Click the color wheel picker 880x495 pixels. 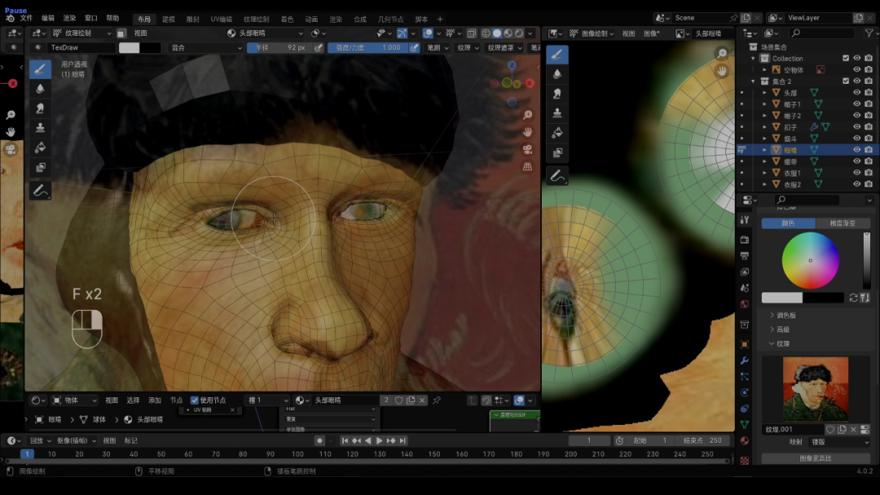811,260
